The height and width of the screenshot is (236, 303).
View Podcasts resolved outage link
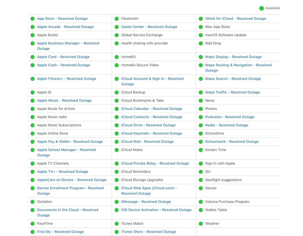click(230, 117)
